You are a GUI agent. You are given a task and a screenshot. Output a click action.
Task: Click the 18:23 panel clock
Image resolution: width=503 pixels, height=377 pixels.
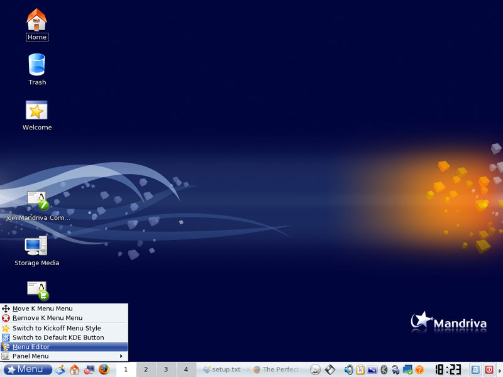tap(448, 369)
